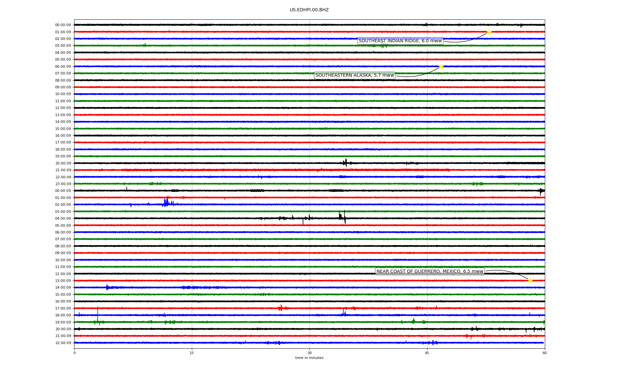The width and height of the screenshot is (619, 387).
Task: Click the star marking Southeastern Alaska earthquake
Action: [441, 66]
